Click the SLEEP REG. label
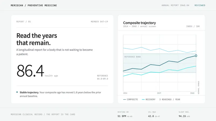Viewport: 216px width, 121px height. click(x=184, y=112)
